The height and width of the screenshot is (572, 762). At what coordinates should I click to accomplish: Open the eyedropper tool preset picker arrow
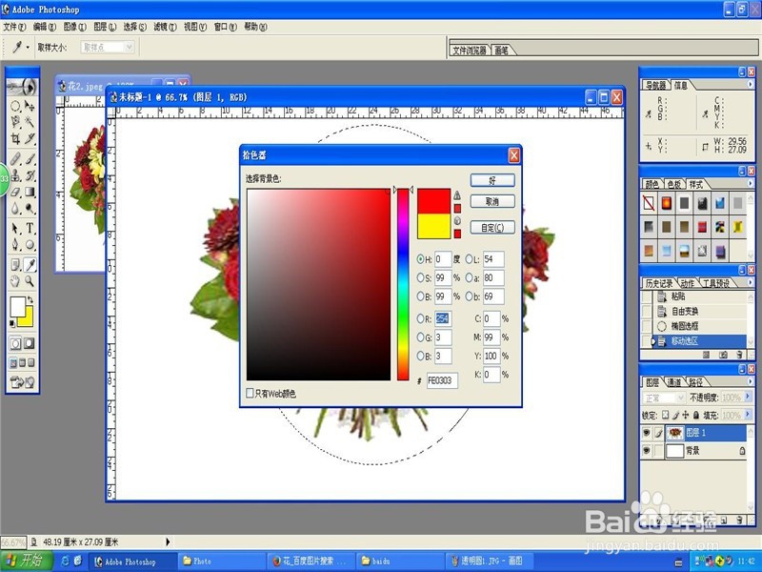click(x=28, y=47)
